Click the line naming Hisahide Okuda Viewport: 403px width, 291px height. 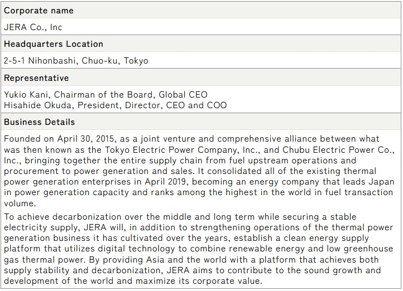click(115, 105)
